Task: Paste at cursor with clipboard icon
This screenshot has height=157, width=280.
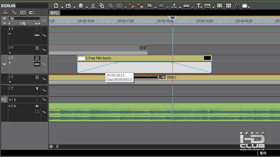Action: point(111,6)
